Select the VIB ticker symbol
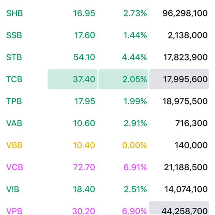This screenshot has width=215, height=215. click(13, 189)
